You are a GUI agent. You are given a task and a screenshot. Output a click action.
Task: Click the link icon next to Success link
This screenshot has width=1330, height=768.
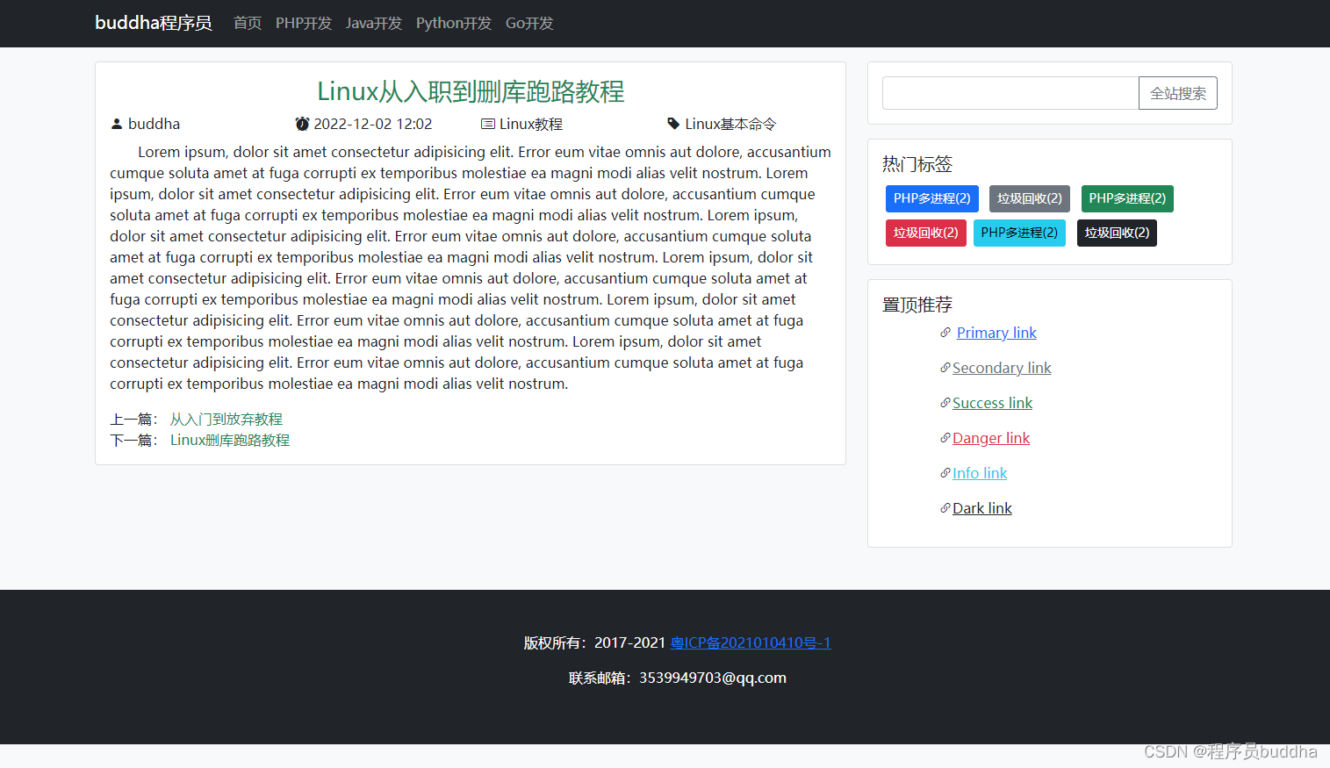[x=945, y=403]
